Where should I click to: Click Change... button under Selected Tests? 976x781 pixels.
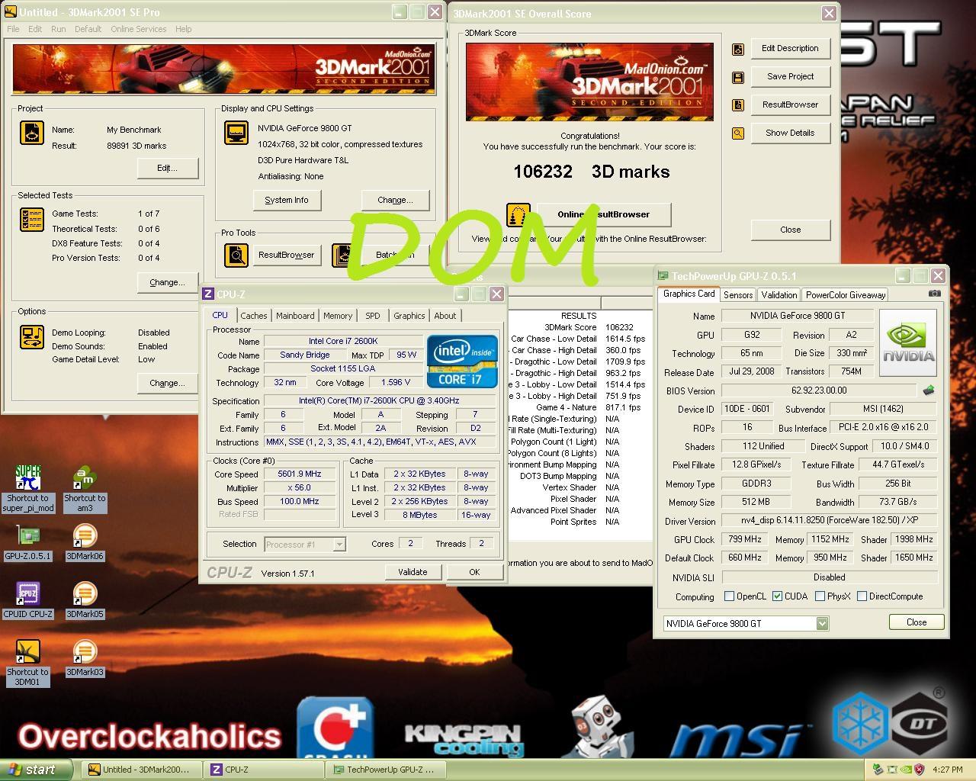[x=167, y=282]
